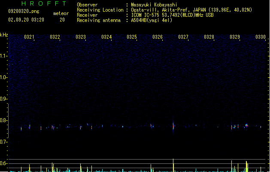Select the A504HB(yagi 4el) antenna text
This screenshot has width=270, height=172.
tap(152, 20)
